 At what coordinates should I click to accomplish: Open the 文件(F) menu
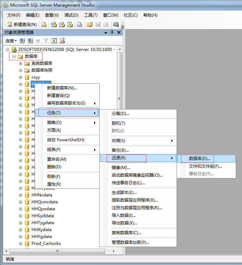[14, 15]
